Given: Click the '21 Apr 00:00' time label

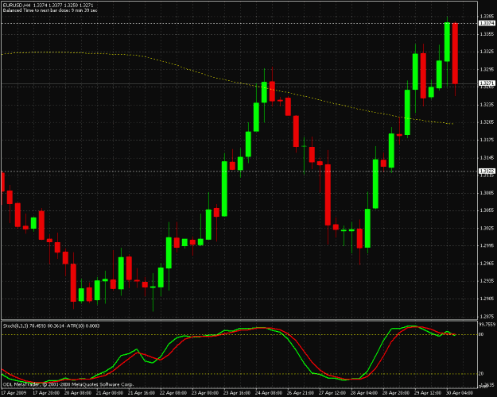Looking at the screenshot, I should tap(110, 393).
